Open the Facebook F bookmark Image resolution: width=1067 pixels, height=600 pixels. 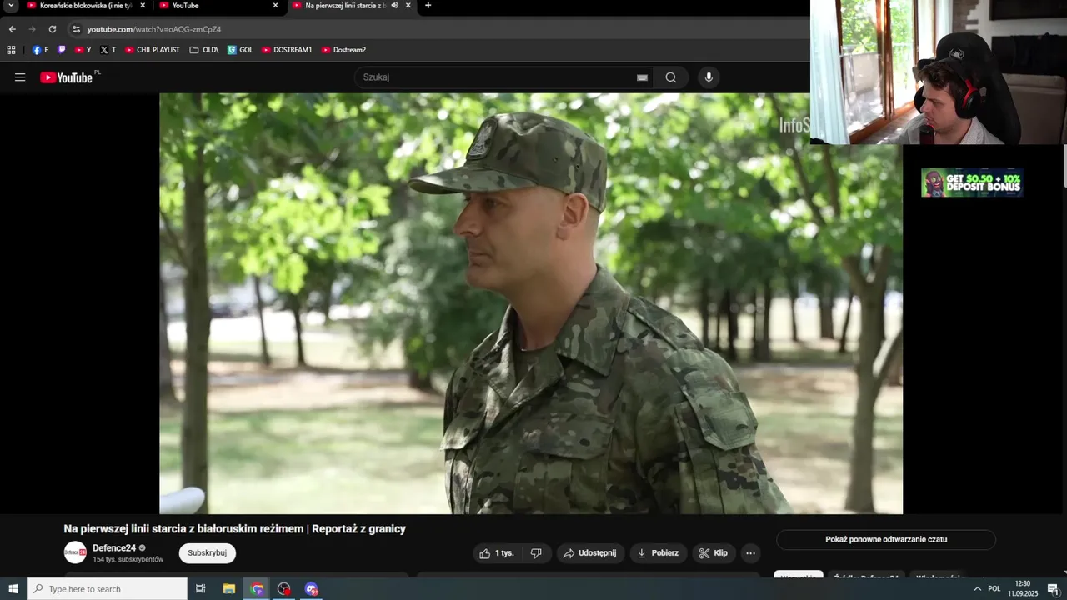(x=39, y=50)
